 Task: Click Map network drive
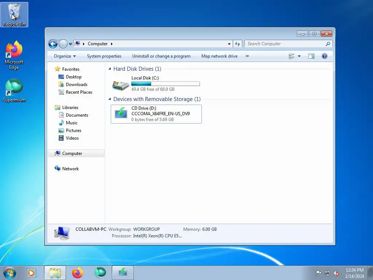[219, 56]
